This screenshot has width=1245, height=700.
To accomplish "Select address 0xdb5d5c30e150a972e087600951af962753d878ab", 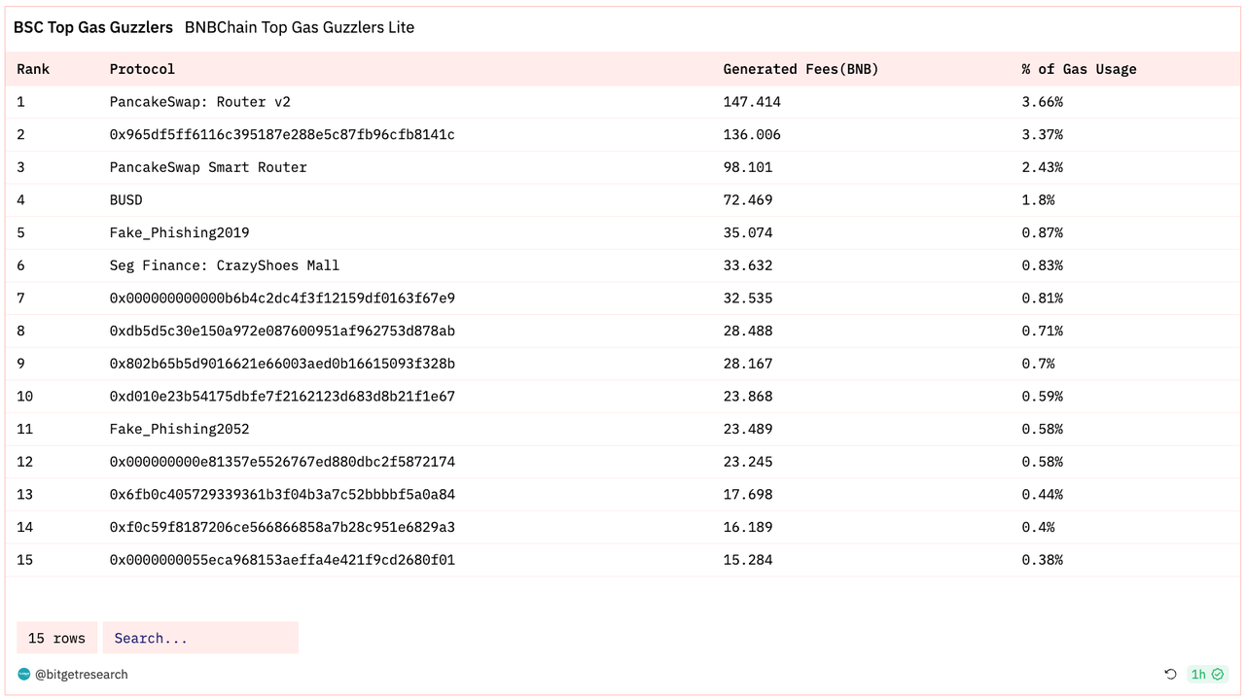I will pos(282,331).
